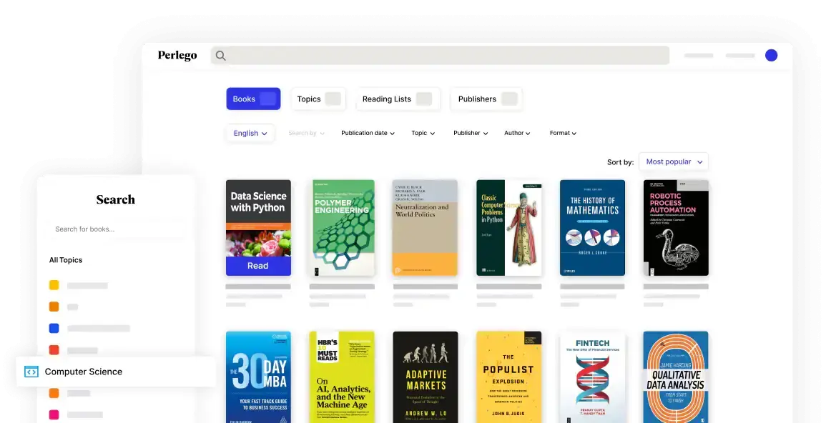This screenshot has height=423, width=836.
Task: Expand the Author filter dropdown
Action: 517,133
